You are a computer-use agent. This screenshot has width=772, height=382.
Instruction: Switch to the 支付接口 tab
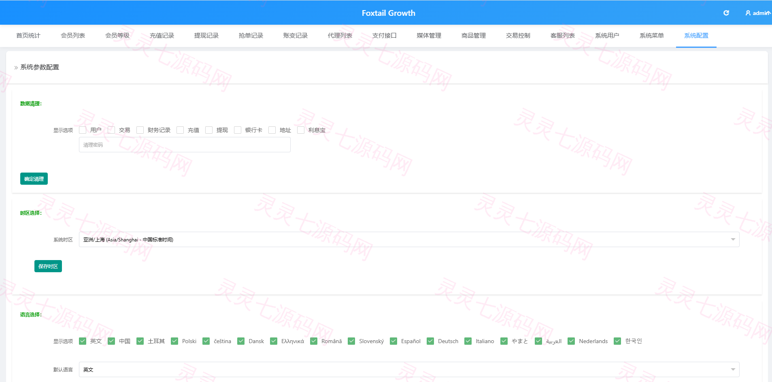point(385,36)
